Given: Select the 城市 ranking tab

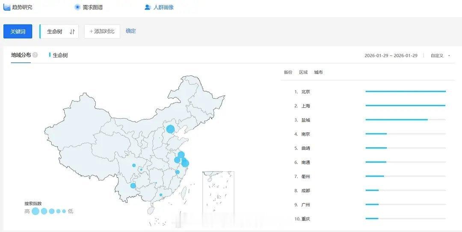Looking at the screenshot, I should tap(318, 72).
